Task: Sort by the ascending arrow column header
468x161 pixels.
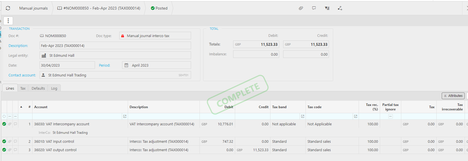Action: pyautogui.click(x=21, y=107)
